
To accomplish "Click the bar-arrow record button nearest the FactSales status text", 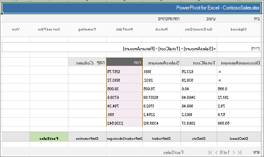I will point(210,152).
